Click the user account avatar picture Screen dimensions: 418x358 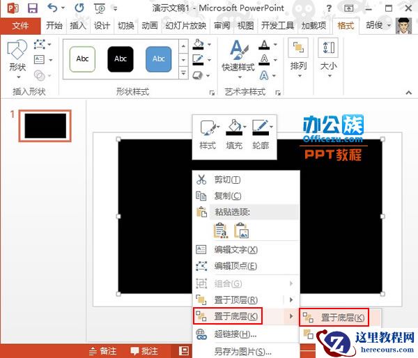tap(404, 26)
